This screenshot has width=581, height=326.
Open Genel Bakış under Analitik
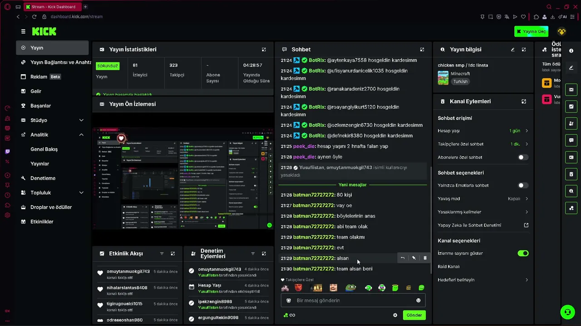44,149
